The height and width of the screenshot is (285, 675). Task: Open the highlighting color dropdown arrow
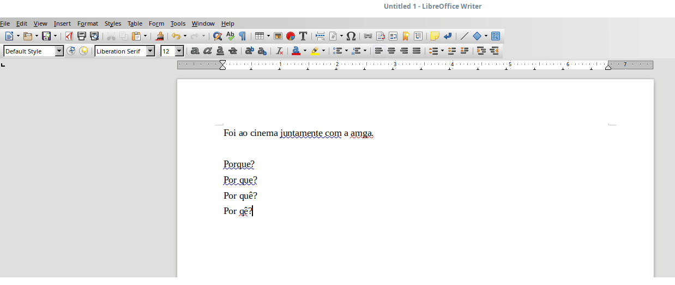pos(323,51)
